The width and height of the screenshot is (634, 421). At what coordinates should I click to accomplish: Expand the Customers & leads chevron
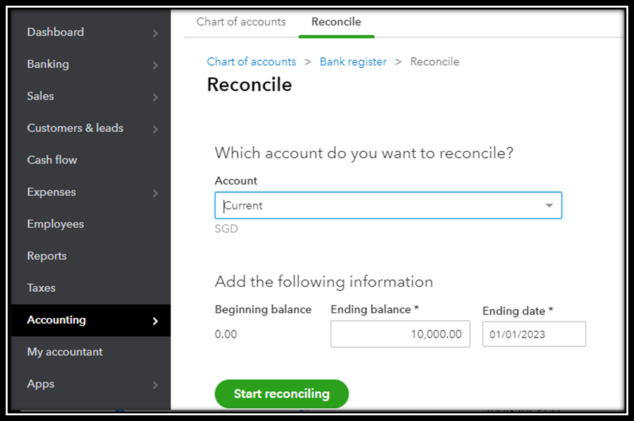coord(155,129)
